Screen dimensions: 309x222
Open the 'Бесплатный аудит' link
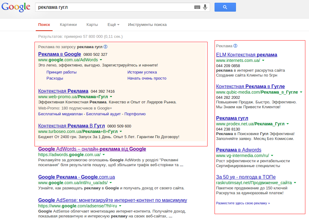click(103, 114)
